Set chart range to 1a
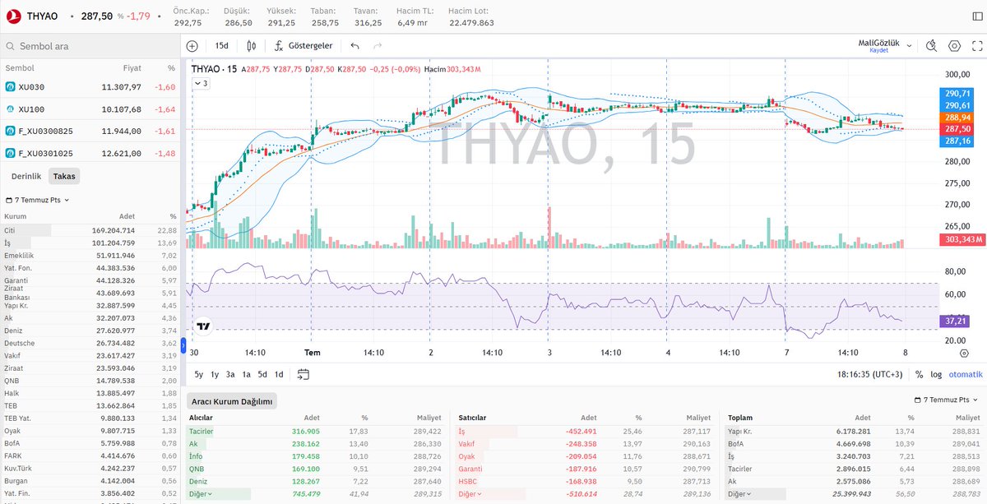987x504 pixels. tap(247, 374)
